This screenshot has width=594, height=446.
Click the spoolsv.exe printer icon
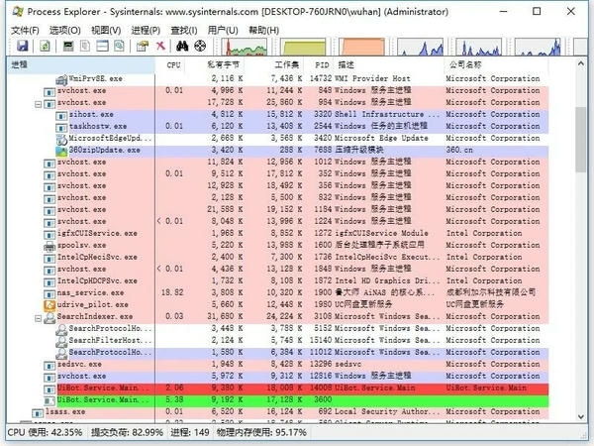pyautogui.click(x=49, y=246)
